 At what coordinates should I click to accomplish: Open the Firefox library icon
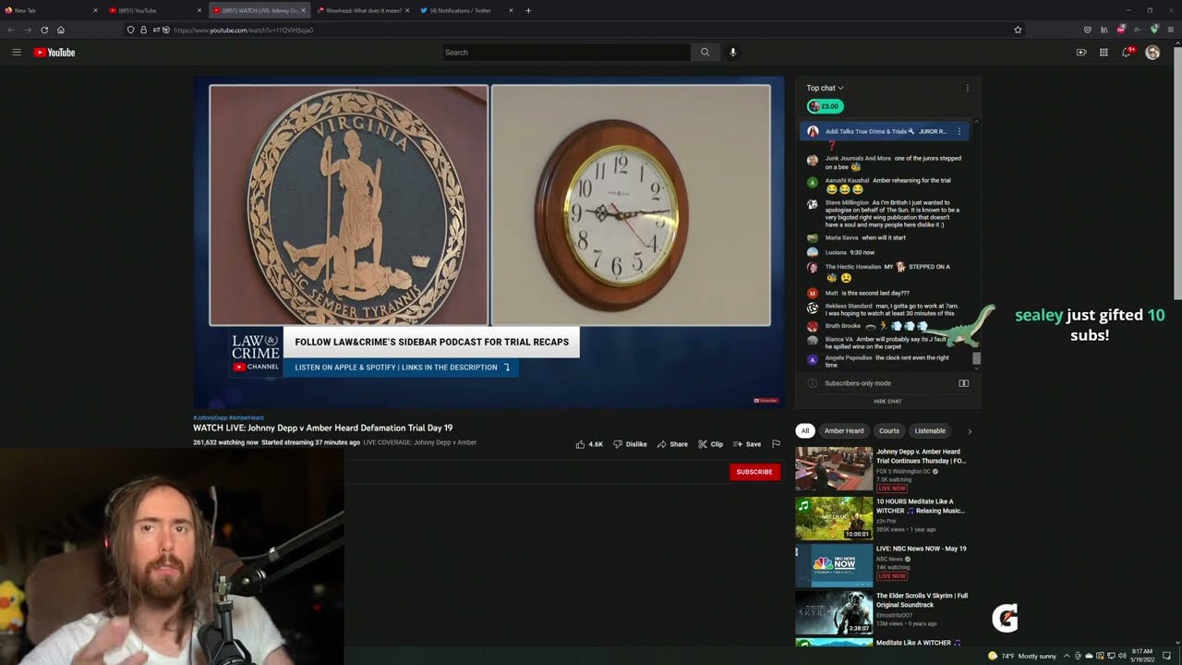tap(1104, 30)
